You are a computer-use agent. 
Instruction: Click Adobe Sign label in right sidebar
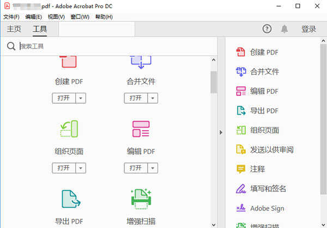(x=267, y=208)
